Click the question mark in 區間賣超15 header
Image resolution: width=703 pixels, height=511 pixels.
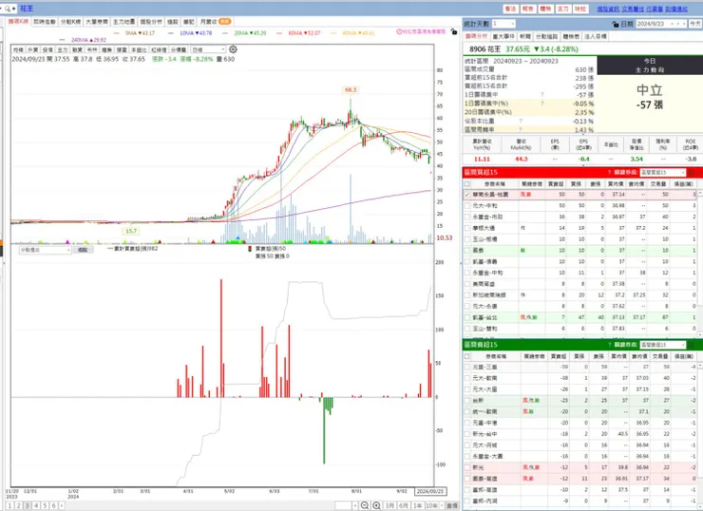[609, 345]
